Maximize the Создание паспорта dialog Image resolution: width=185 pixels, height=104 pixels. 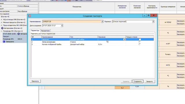pyautogui.click(x=148, y=15)
